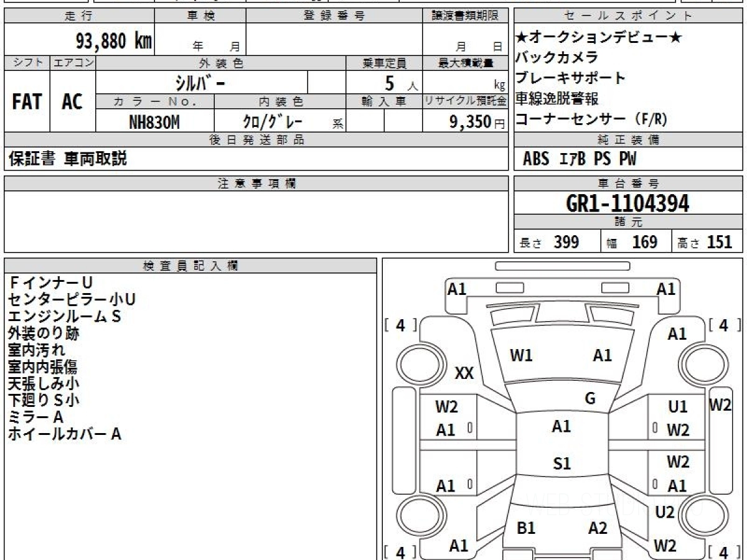Click the リサイクル預託金 header
The height and width of the screenshot is (560, 747).
point(466,101)
